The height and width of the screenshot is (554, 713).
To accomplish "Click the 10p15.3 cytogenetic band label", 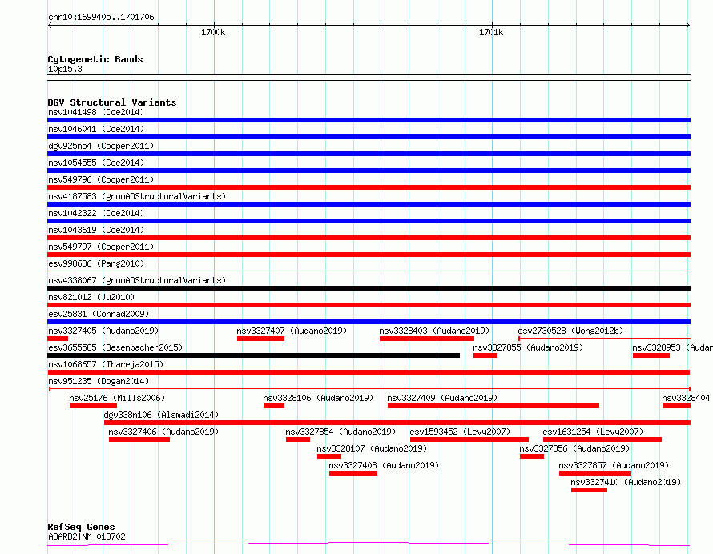I will click(65, 70).
